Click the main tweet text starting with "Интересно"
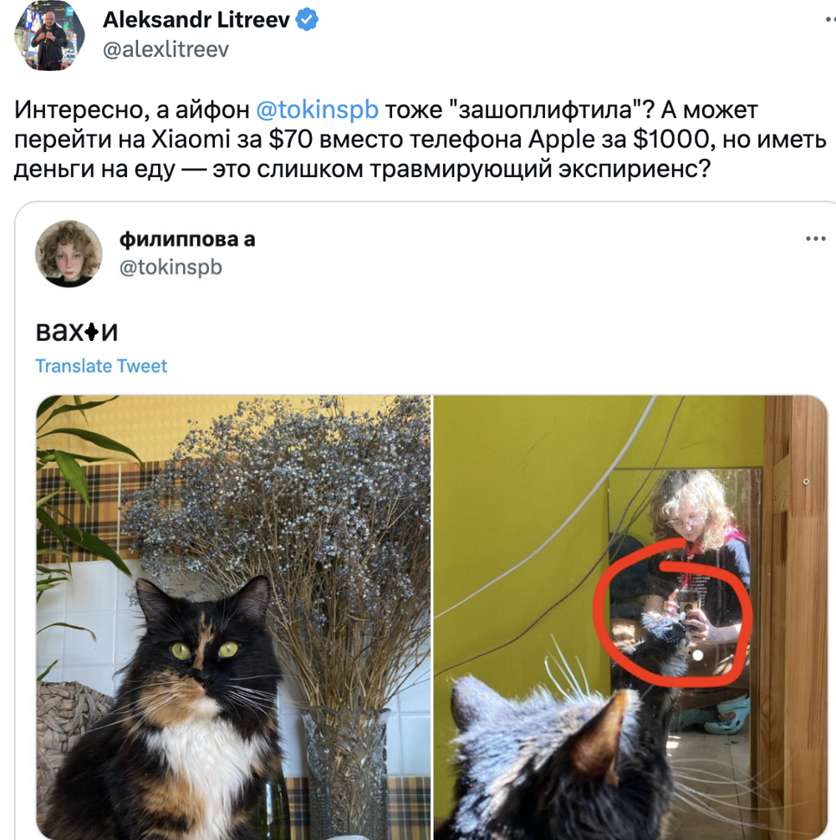The width and height of the screenshot is (836, 840). (x=421, y=140)
